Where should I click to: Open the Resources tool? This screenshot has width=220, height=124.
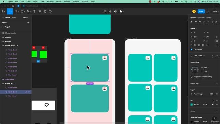[40, 11]
